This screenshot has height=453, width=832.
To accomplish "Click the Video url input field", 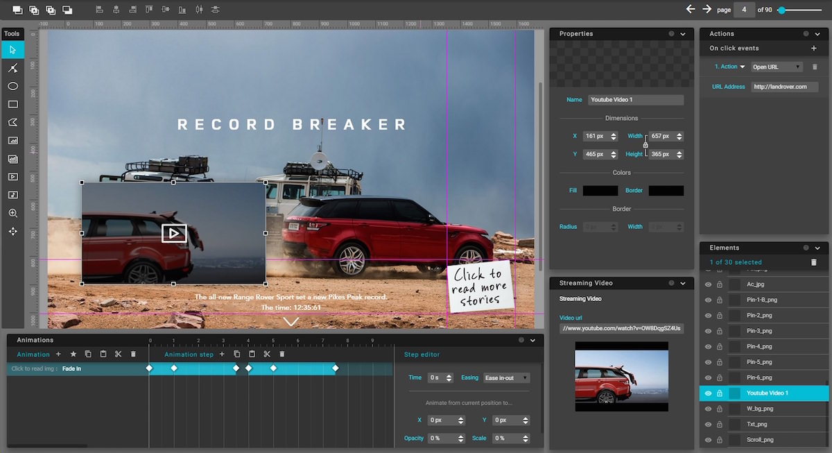I will point(622,328).
